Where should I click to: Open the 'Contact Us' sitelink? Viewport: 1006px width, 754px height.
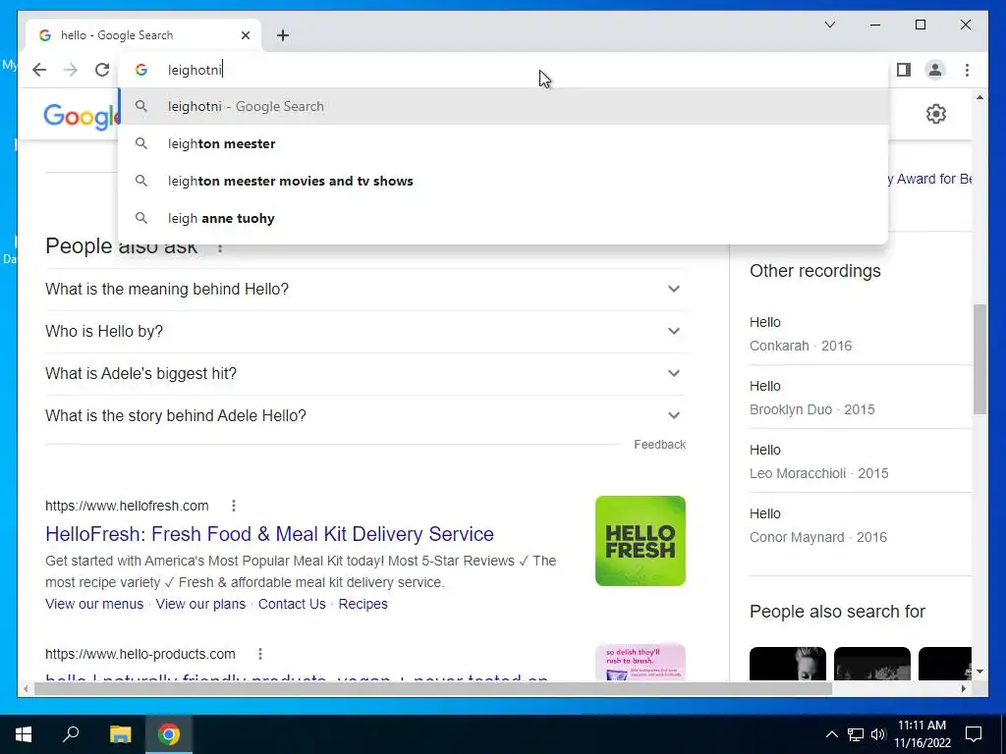(x=292, y=604)
